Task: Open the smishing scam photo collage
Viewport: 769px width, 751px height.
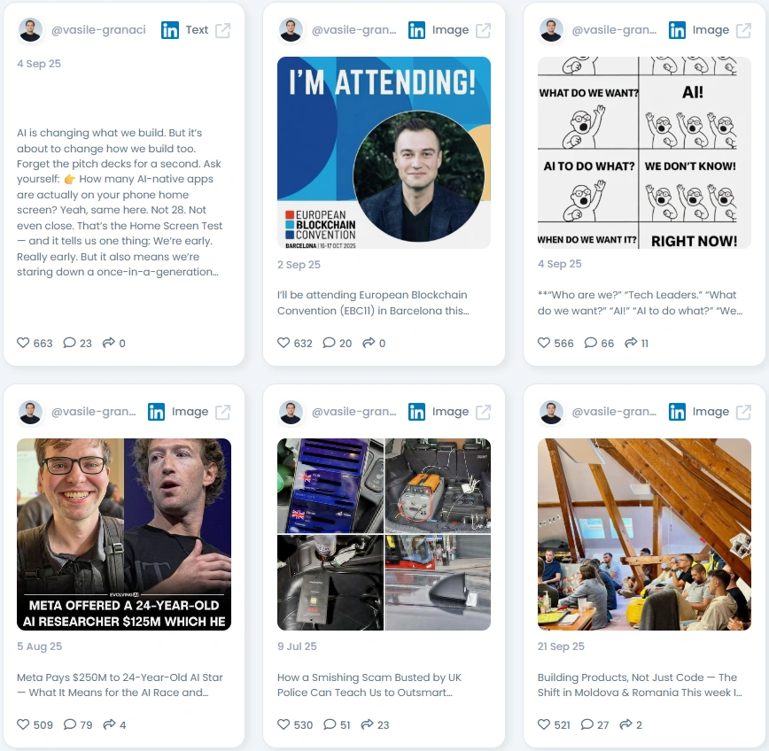Action: [384, 534]
